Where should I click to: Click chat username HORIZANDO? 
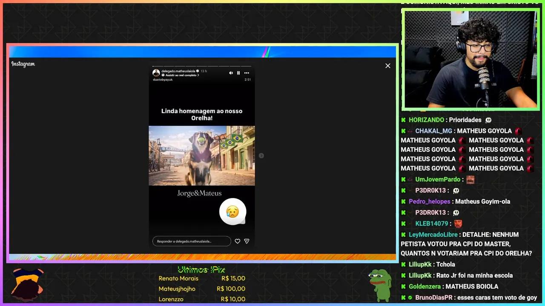pos(427,120)
